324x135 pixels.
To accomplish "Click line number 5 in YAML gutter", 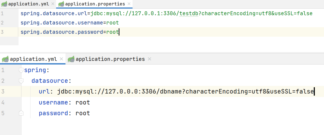I will (x=2, y=113).
